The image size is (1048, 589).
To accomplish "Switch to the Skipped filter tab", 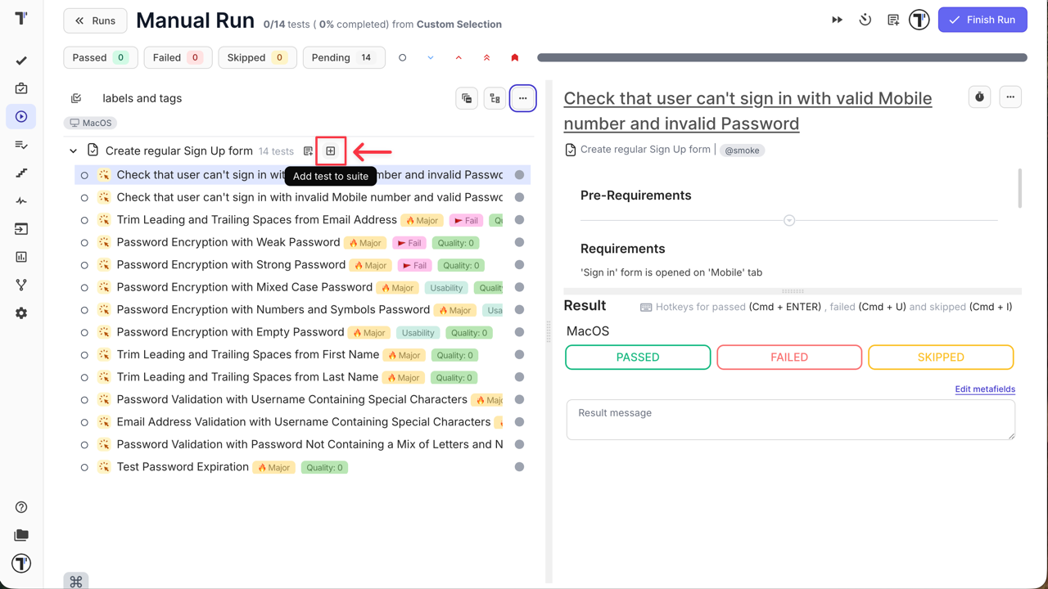I will [x=257, y=57].
